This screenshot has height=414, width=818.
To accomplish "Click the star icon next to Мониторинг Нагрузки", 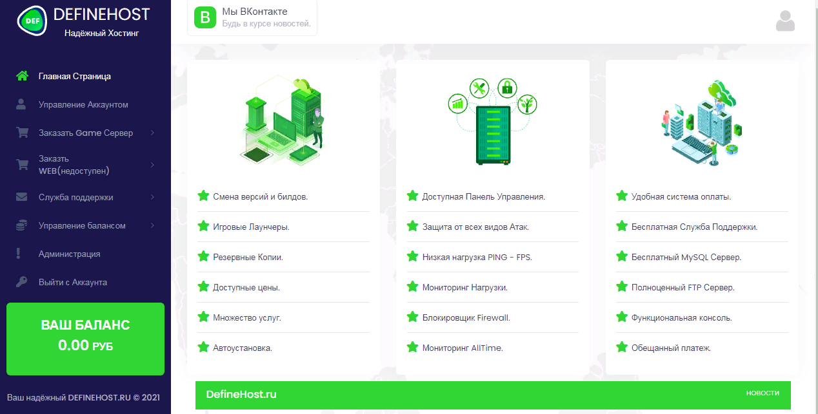I will [412, 287].
